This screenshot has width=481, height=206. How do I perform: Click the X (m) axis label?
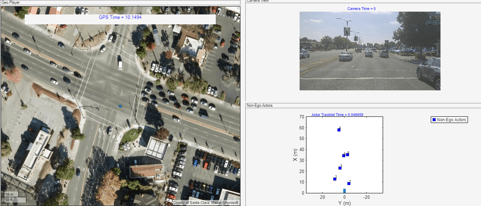[x=295, y=155]
